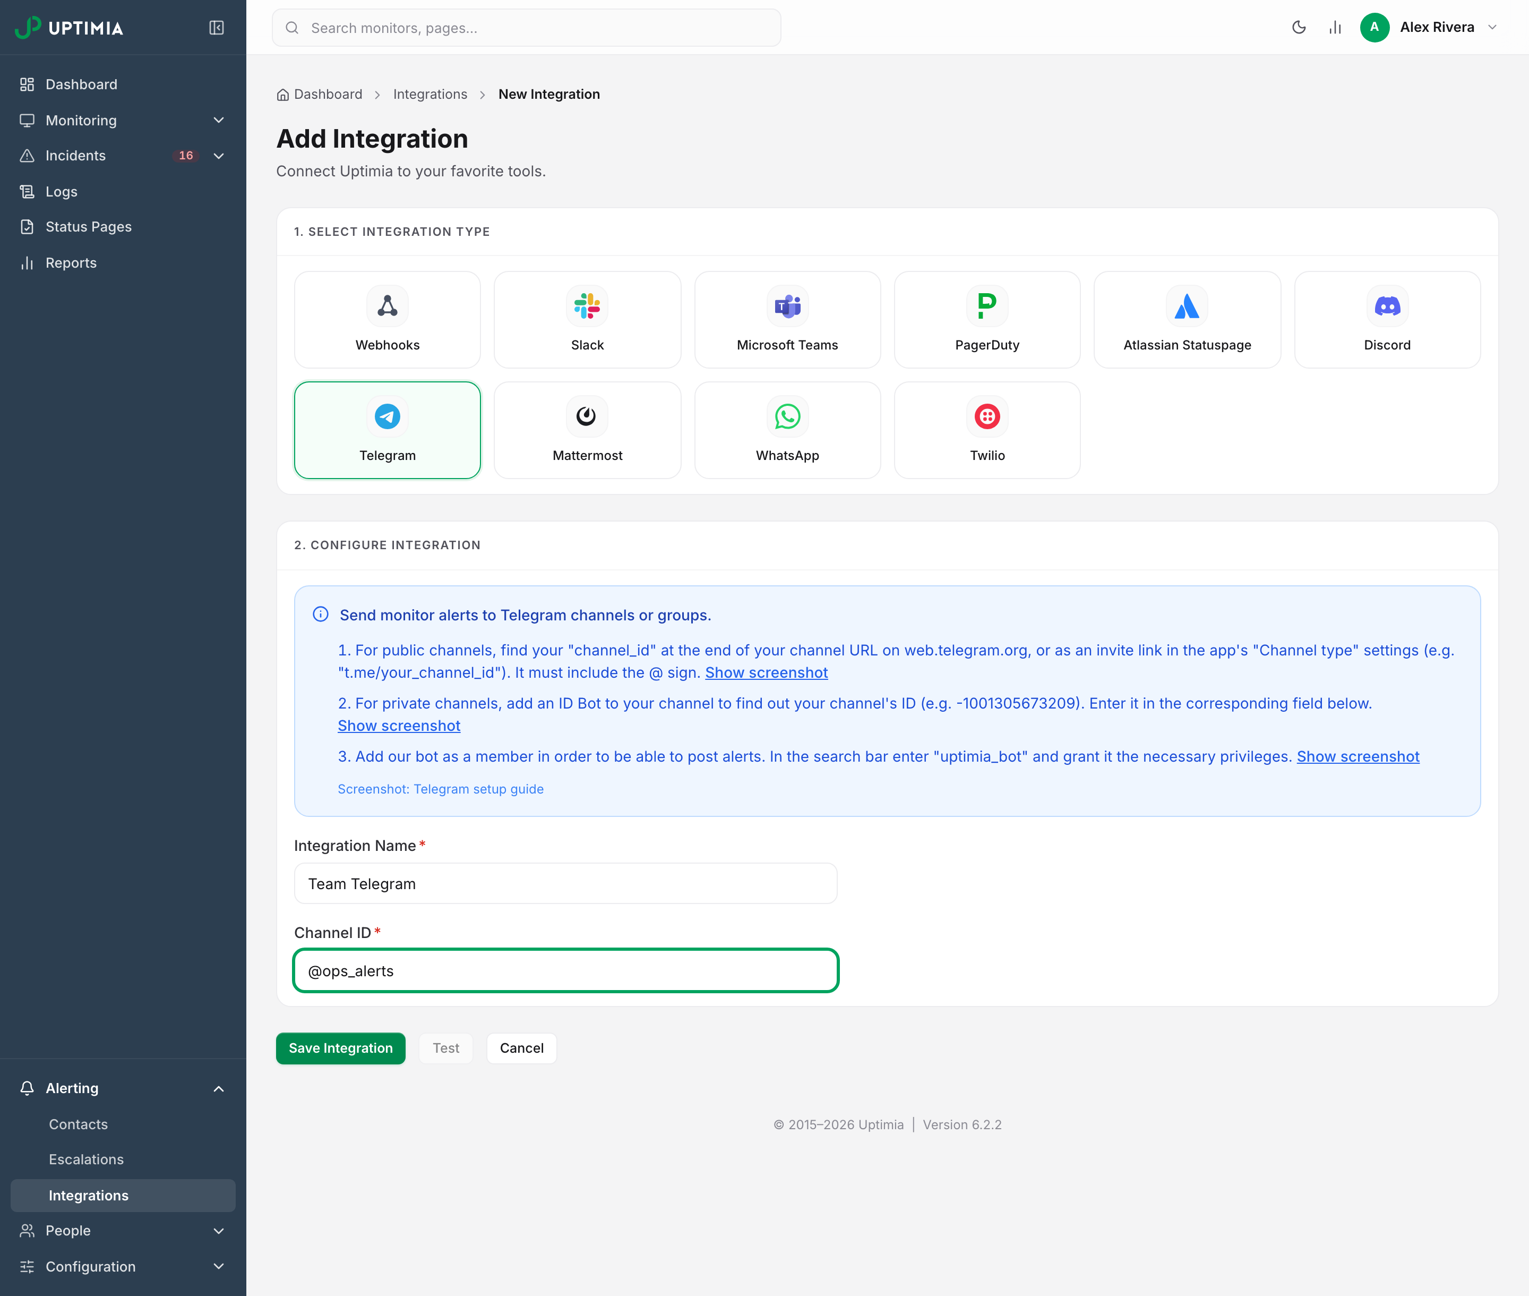Click the Test button
This screenshot has width=1529, height=1296.
446,1048
